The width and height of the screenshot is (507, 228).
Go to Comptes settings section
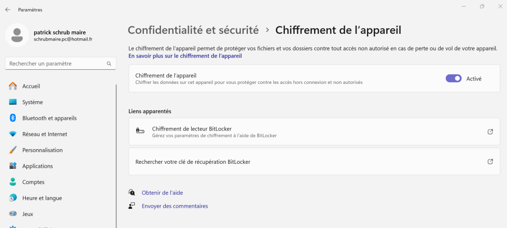[x=33, y=182]
